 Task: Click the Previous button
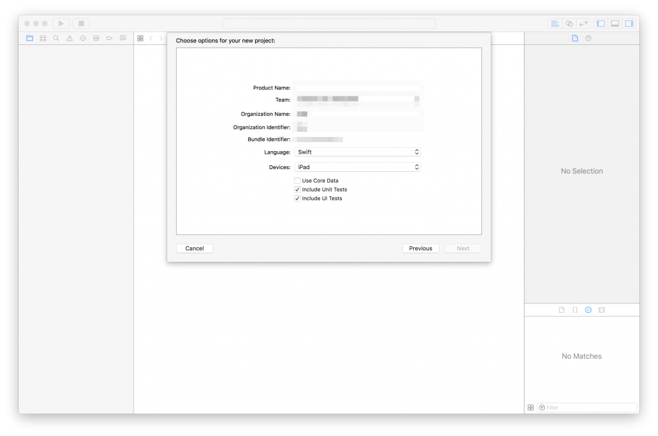click(420, 248)
